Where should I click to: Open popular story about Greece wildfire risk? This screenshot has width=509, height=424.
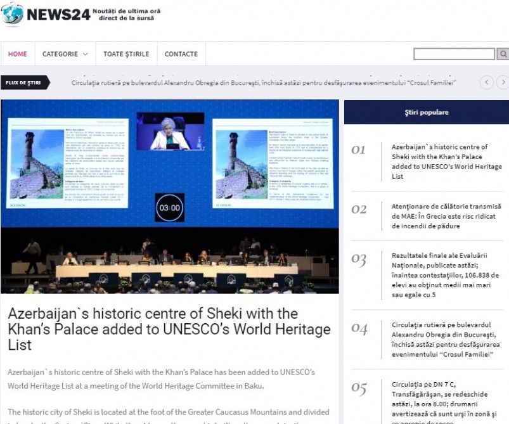446,216
